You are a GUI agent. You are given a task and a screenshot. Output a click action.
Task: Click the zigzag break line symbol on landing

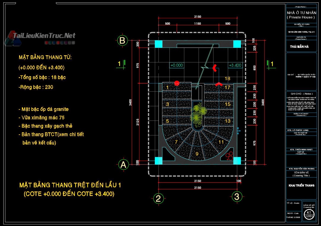click(x=204, y=70)
